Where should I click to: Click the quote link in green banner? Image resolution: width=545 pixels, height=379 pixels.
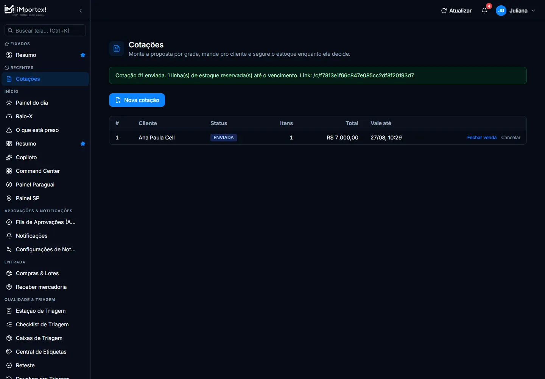pyautogui.click(x=364, y=75)
